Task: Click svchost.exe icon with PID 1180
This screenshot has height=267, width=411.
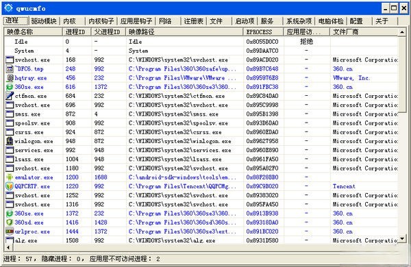Action: coord(10,168)
